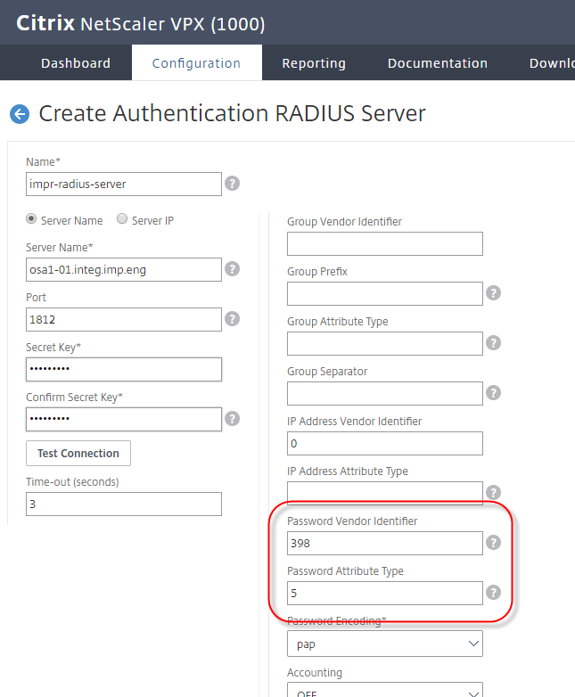Open the Reporting tab
Viewport: 575px width, 697px height.
coord(314,63)
